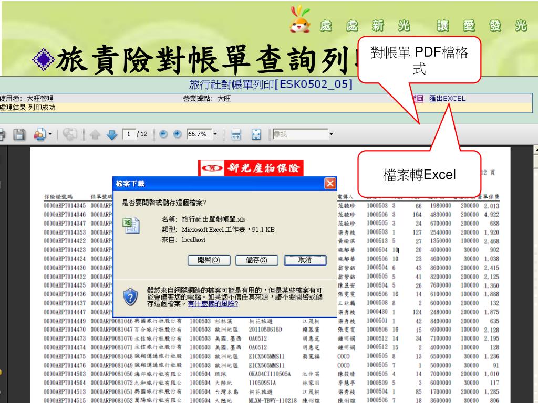Go to the next page with the blue down arrow

click(112, 135)
